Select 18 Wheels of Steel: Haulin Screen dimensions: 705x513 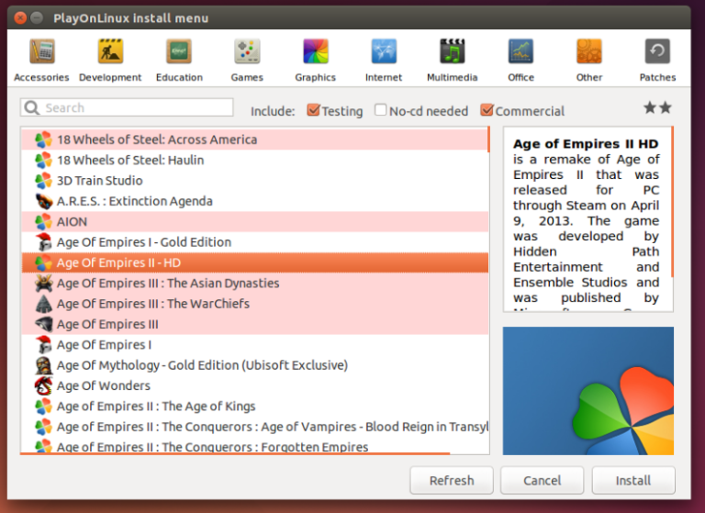coord(254,160)
